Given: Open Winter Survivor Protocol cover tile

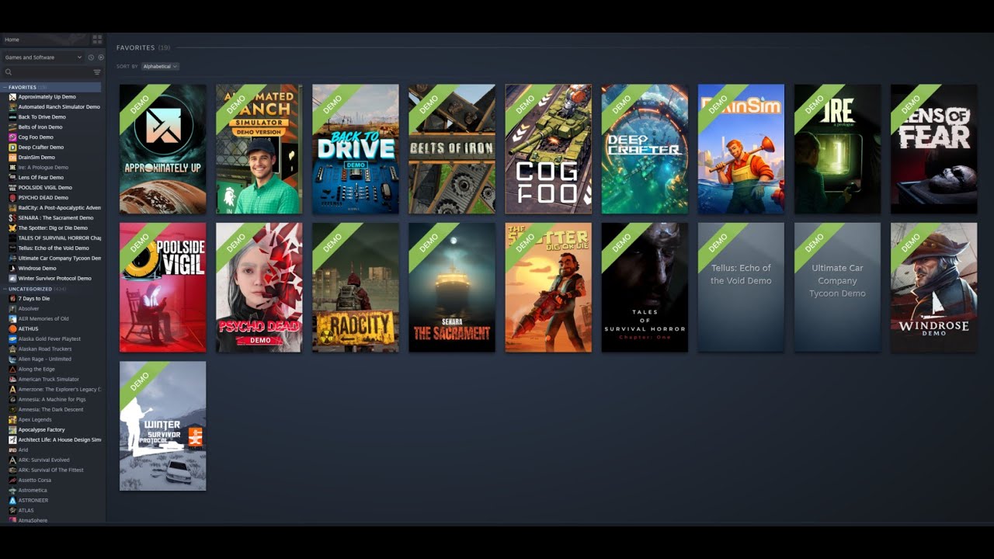Looking at the screenshot, I should click(x=163, y=425).
